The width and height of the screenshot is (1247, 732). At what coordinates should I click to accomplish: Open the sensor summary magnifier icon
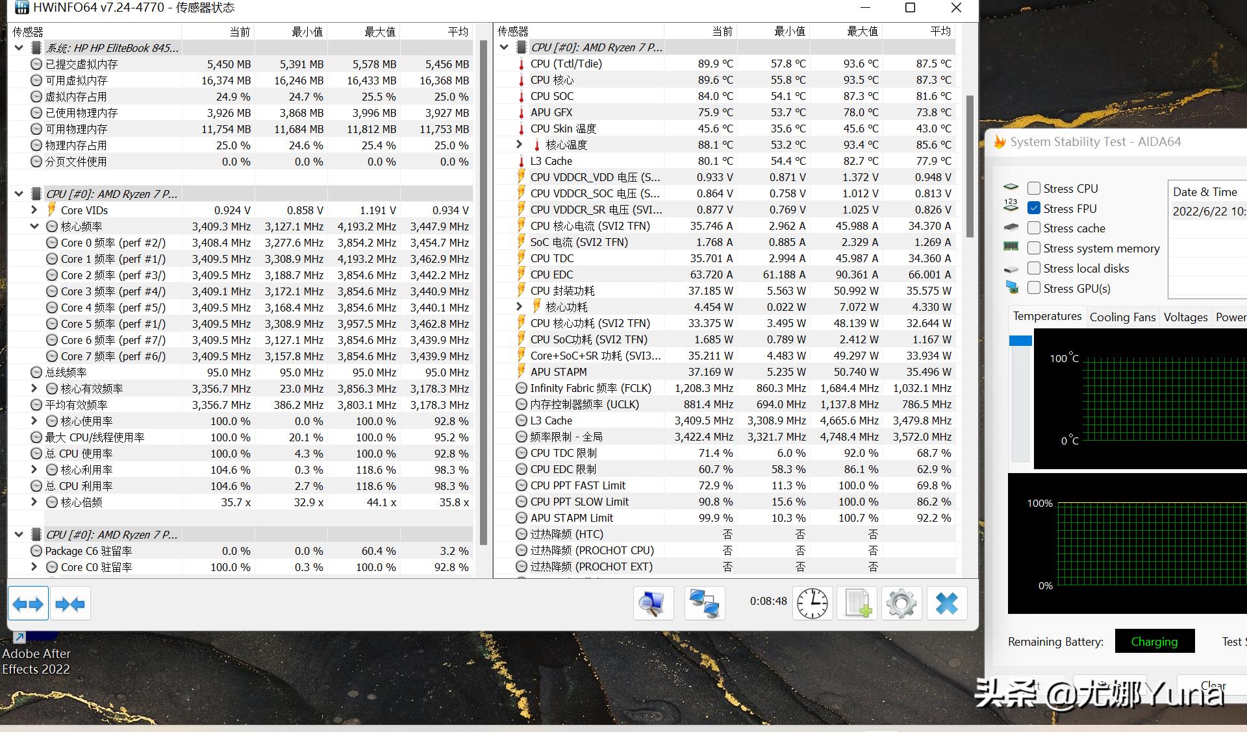click(x=652, y=604)
